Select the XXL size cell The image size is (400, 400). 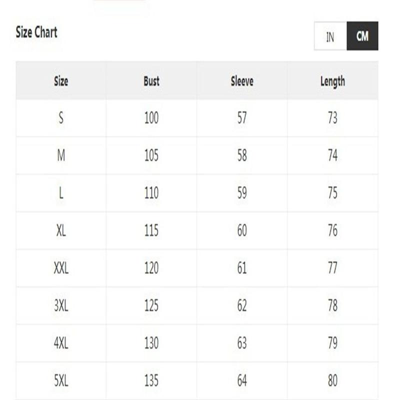click(61, 268)
